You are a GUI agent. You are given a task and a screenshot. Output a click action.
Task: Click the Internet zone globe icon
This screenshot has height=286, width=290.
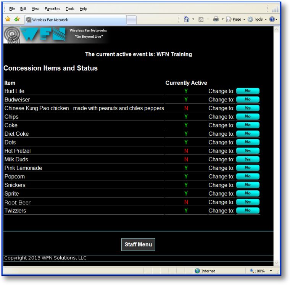pyautogui.click(x=197, y=271)
